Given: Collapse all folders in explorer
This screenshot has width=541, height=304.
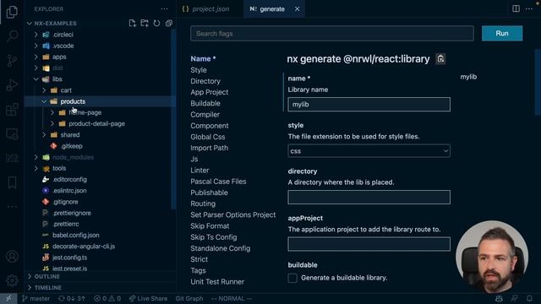Looking at the screenshot, I should coord(169,23).
